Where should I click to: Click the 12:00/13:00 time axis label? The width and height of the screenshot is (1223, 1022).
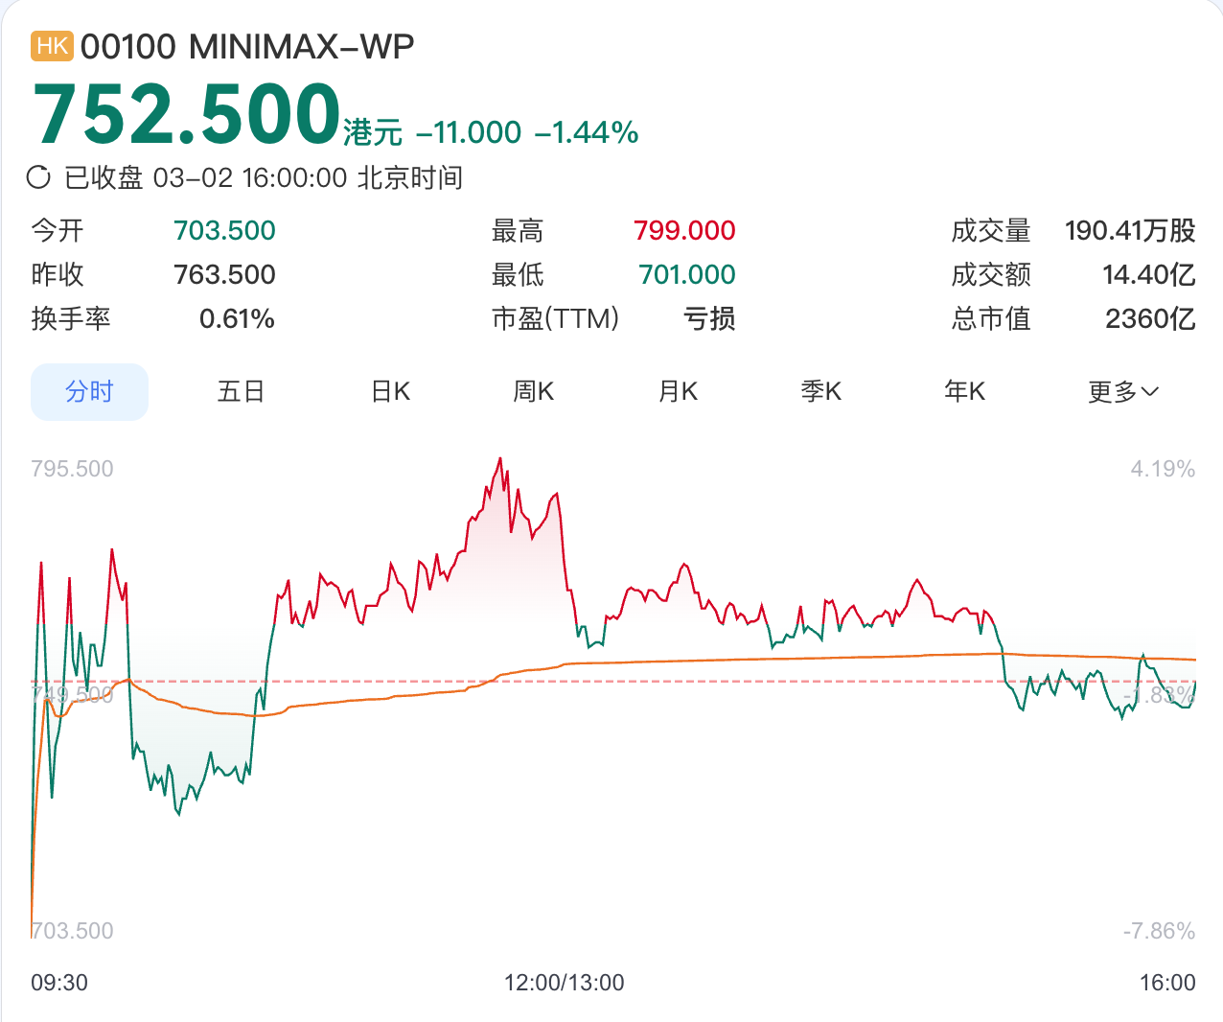tap(565, 983)
